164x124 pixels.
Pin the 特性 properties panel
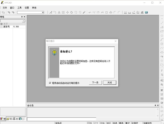[22, 17]
